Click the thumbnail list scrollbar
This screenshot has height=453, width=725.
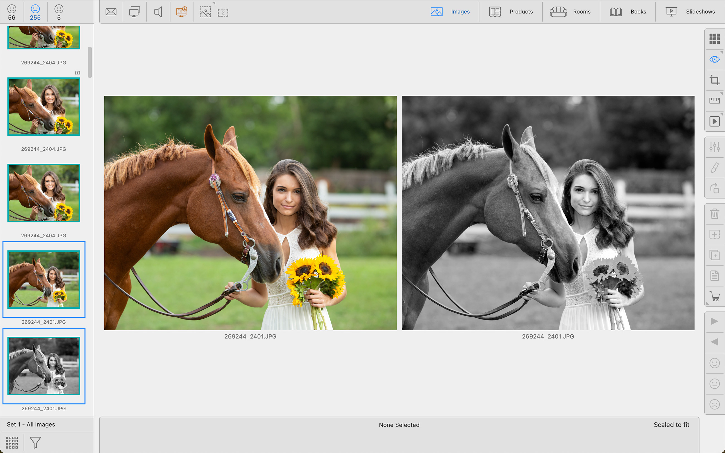[90, 62]
